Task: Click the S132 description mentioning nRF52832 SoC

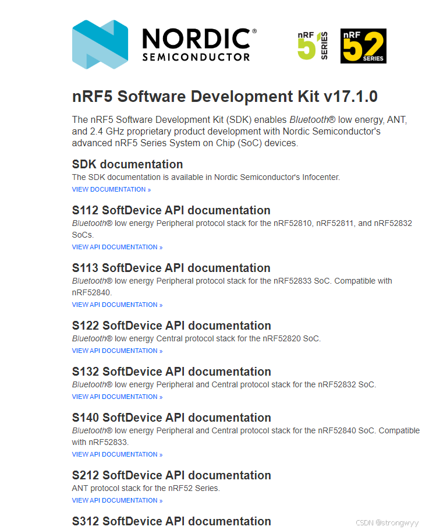Action: [224, 384]
